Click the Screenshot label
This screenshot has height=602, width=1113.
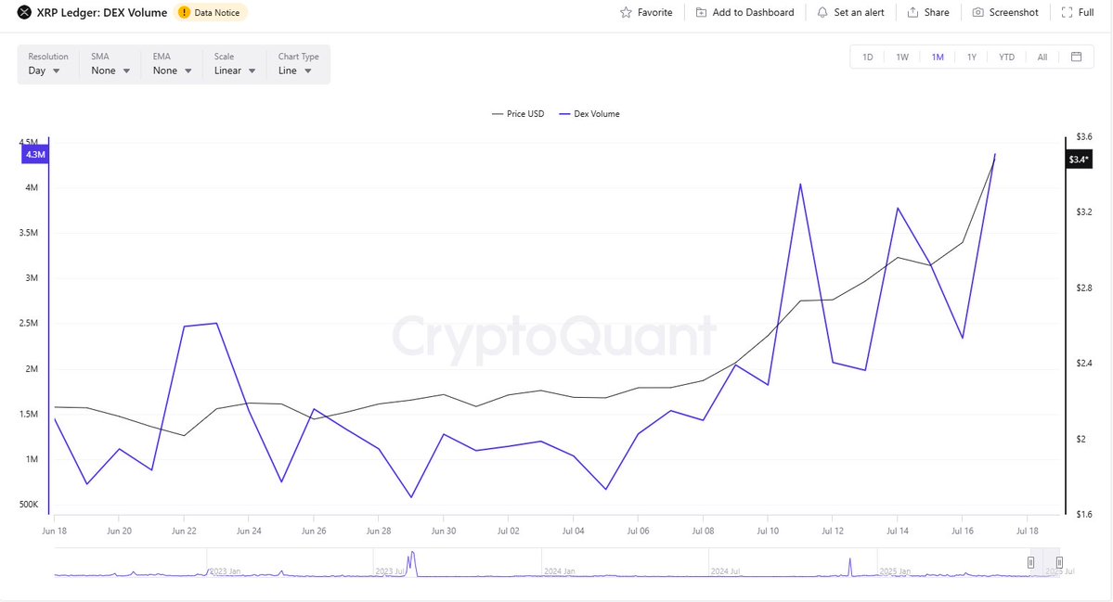click(x=1014, y=12)
